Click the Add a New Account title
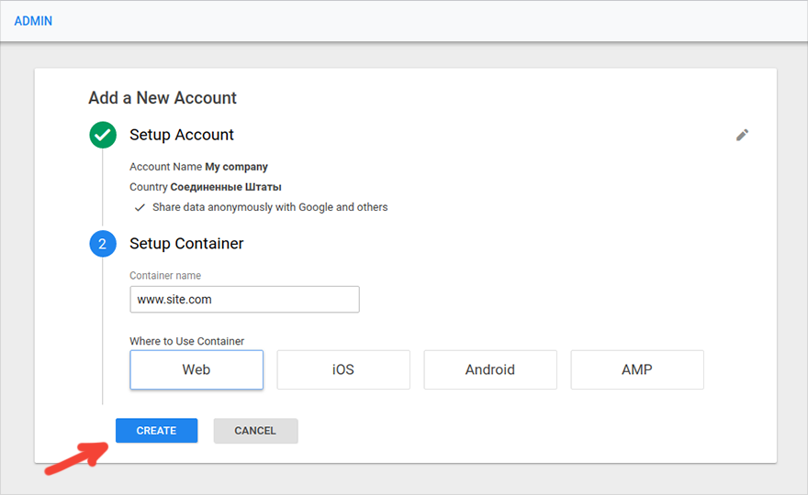 (163, 98)
